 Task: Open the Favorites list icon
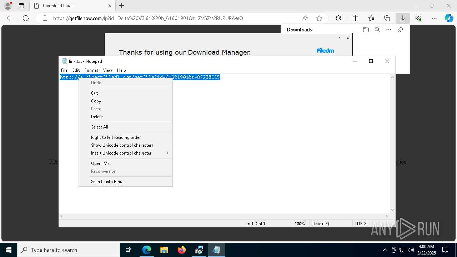pos(371,18)
